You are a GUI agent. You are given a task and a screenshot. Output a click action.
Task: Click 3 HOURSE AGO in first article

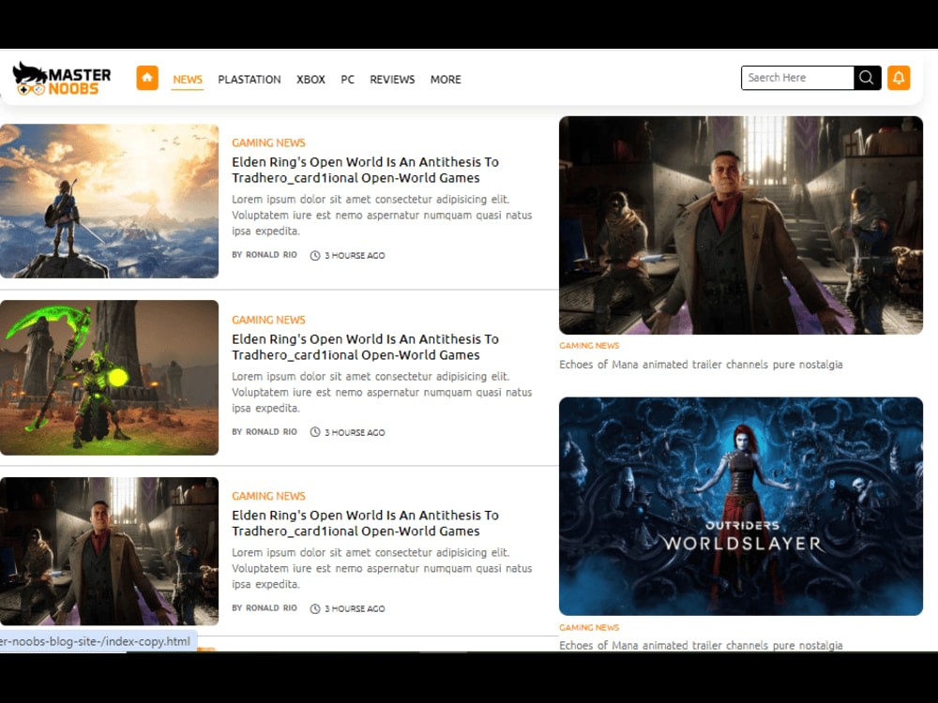(355, 256)
